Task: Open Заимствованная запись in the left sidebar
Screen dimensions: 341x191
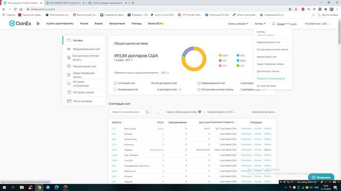Action: 84,75
